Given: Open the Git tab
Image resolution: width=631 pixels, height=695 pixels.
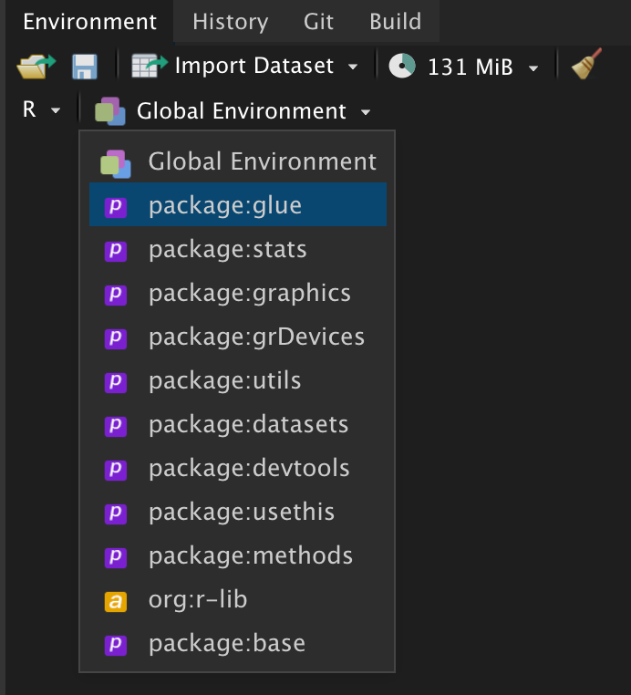Looking at the screenshot, I should tap(318, 22).
